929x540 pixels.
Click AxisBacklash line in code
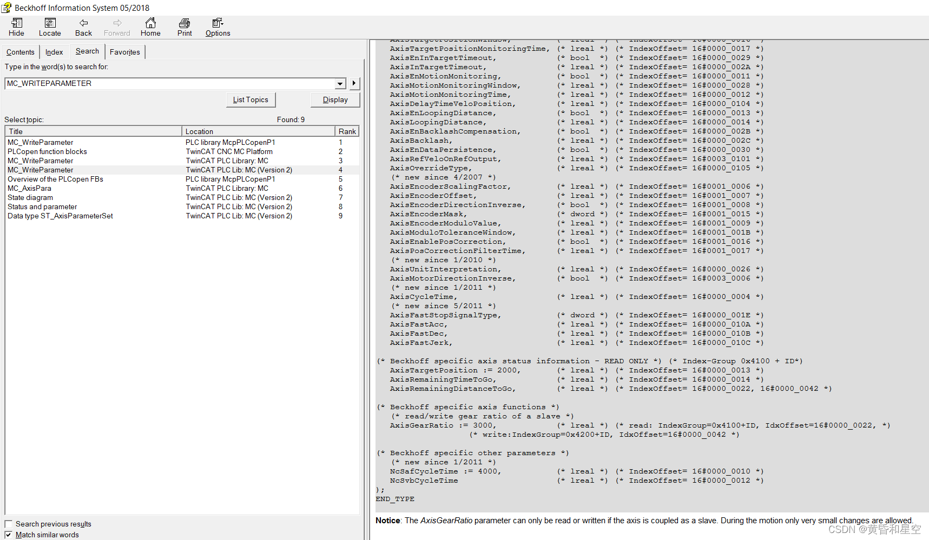point(577,141)
